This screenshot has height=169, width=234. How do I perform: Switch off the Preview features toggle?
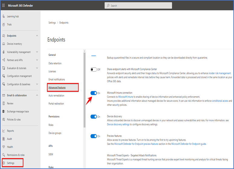(94, 136)
